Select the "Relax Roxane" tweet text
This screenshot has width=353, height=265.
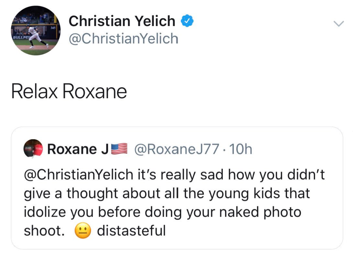coord(69,91)
